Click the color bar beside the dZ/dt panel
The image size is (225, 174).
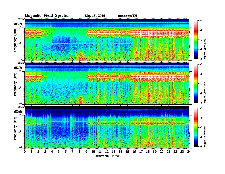[196, 127]
